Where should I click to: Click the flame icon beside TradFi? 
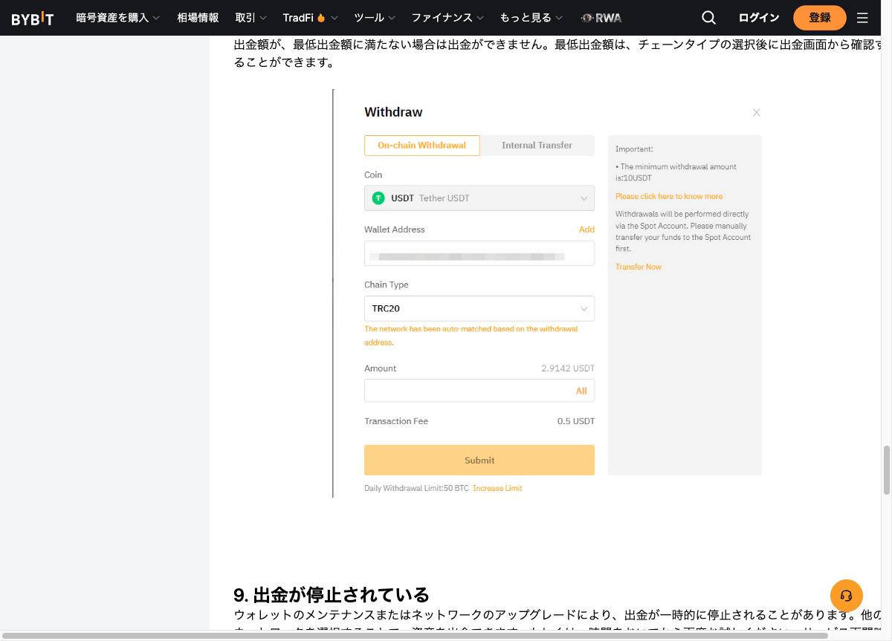[x=321, y=18]
